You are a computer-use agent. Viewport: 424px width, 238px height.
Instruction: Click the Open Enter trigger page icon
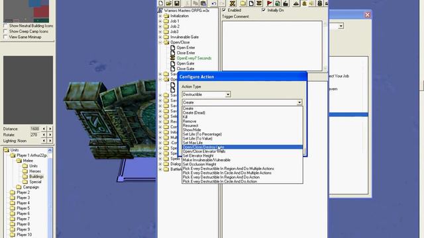172,48
